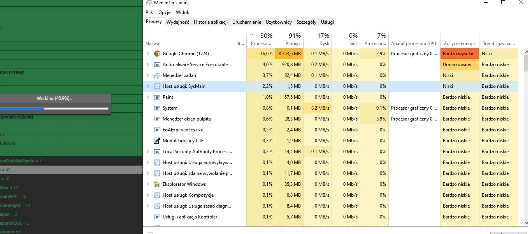Screen dimensions: 530x234
Task: Open the Widok menu
Action: [183, 12]
